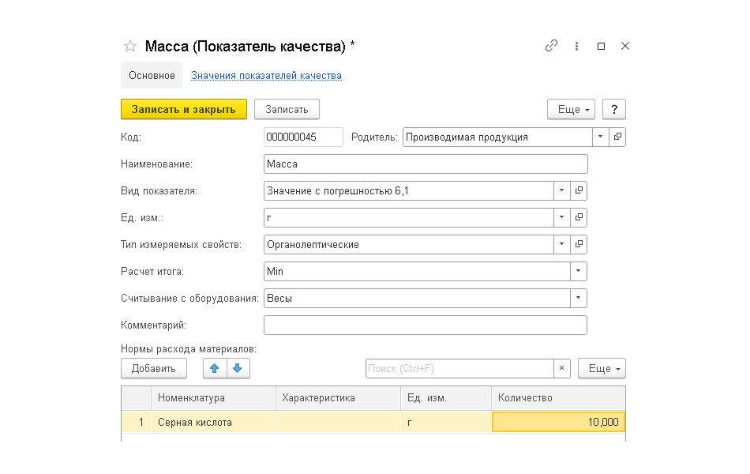
Task: Open the Ед. изм. item card icon
Action: click(x=579, y=217)
